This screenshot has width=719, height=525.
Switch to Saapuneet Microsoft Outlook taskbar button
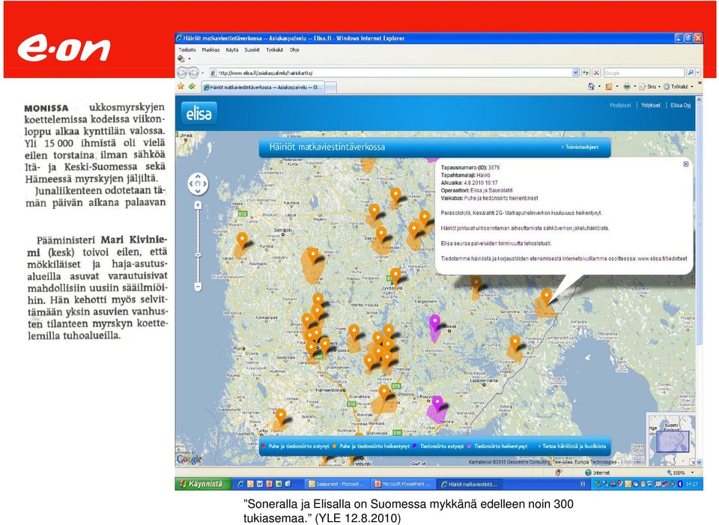click(x=336, y=484)
